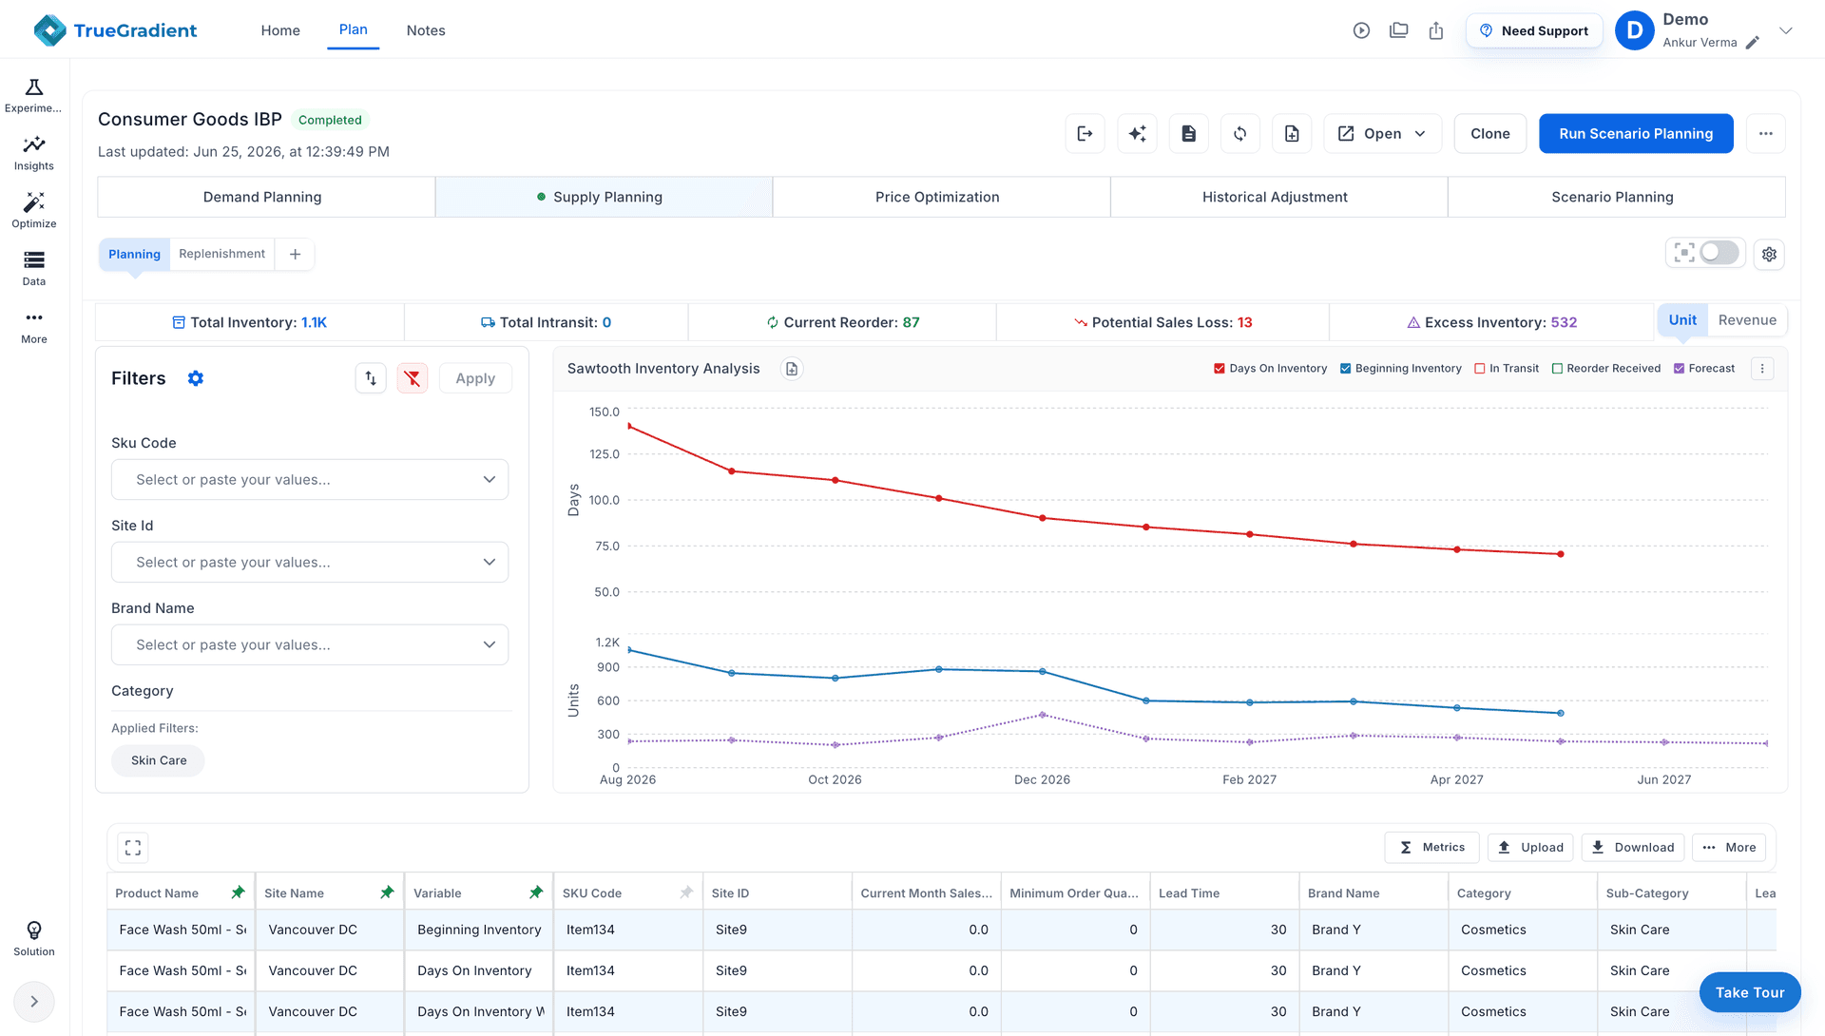Viewport: 1825px width, 1036px height.
Task: Click the filter sort arrows icon
Action: point(371,378)
